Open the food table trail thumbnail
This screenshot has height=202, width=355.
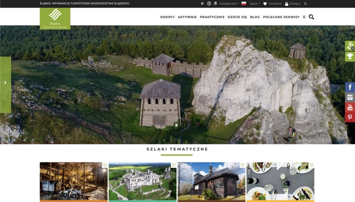point(280,181)
